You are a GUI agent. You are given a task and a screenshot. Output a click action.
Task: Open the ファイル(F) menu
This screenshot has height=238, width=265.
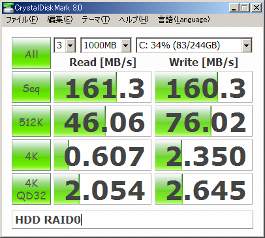point(22,20)
